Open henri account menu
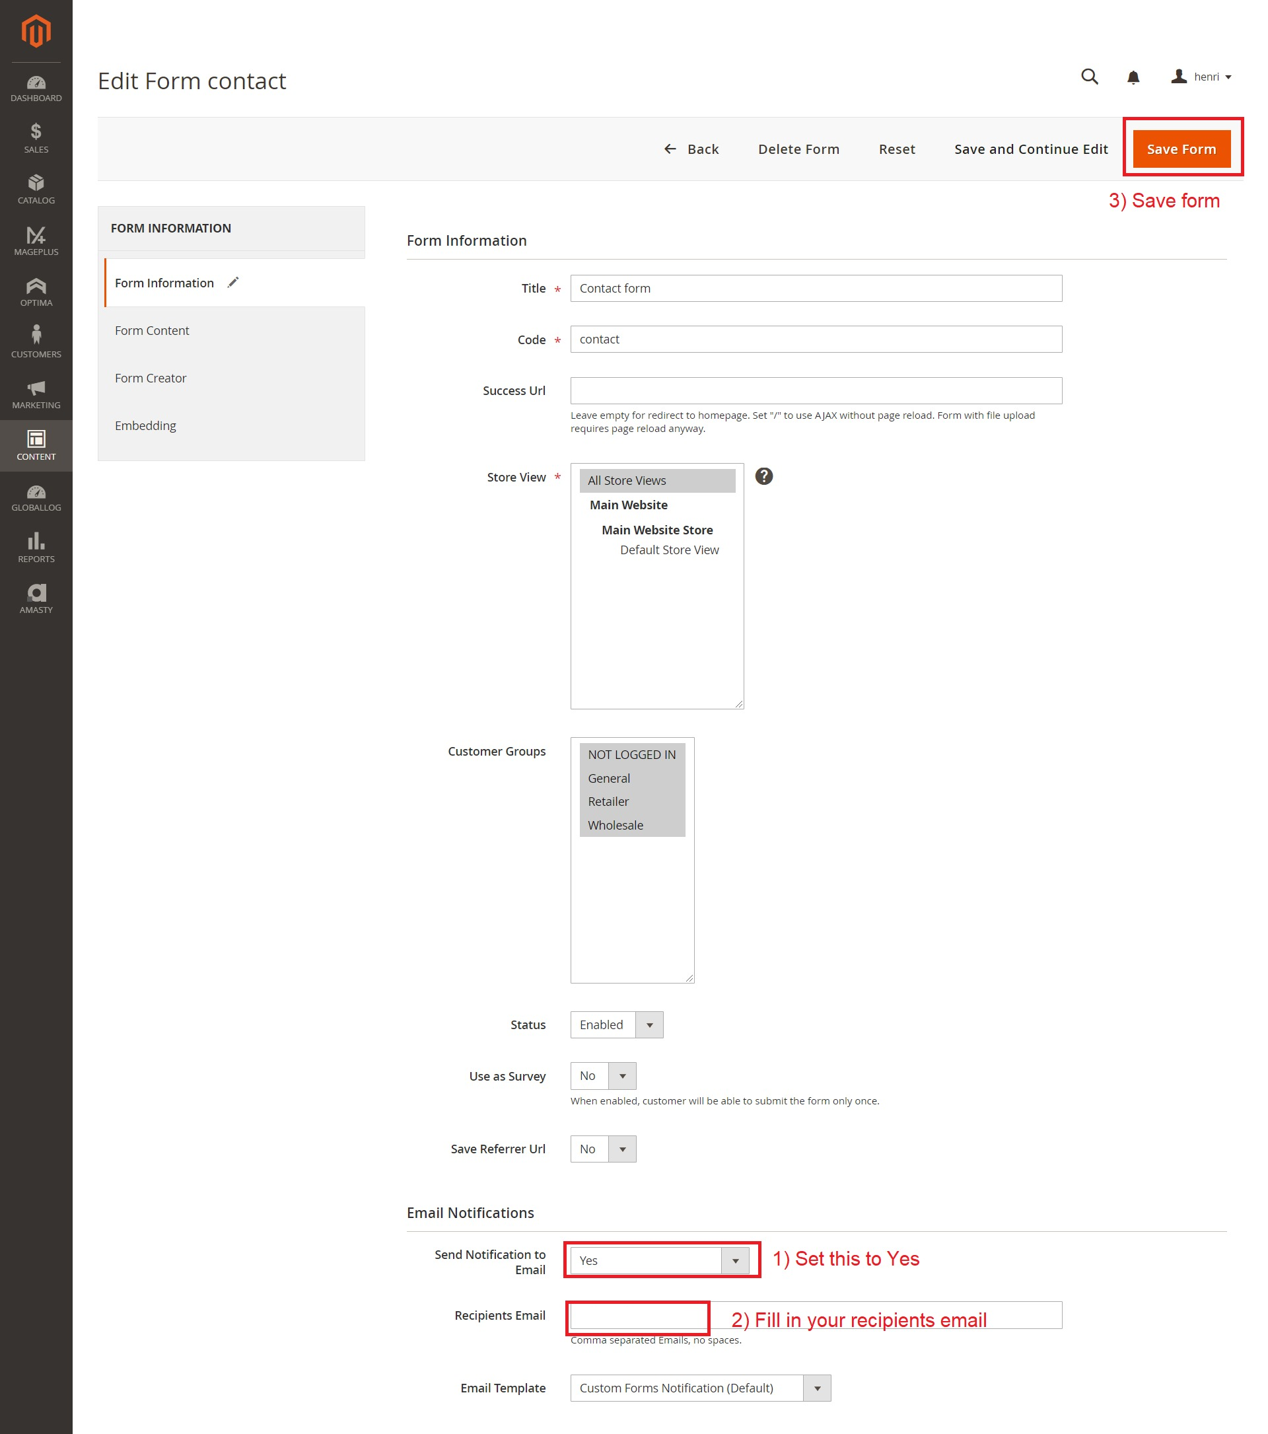Screen dimensions: 1268x1434 (x=1201, y=77)
